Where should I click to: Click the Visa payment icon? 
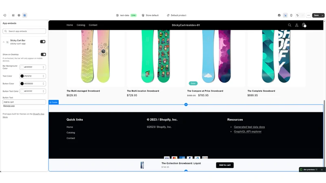[167, 158]
